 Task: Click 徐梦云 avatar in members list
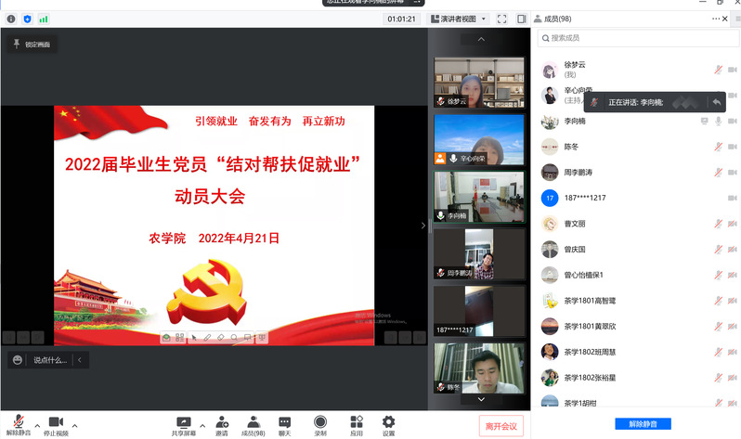[550, 70]
